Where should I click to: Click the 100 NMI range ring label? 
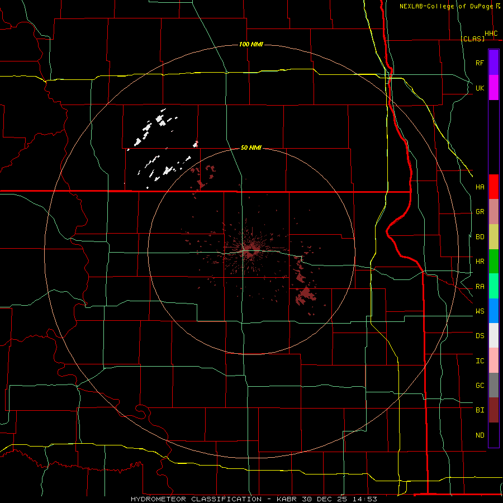(251, 44)
